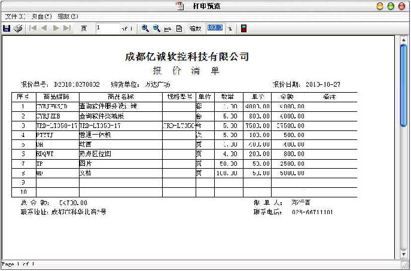Jump to last page arrow button
The height and width of the screenshot is (271, 411).
(67, 28)
